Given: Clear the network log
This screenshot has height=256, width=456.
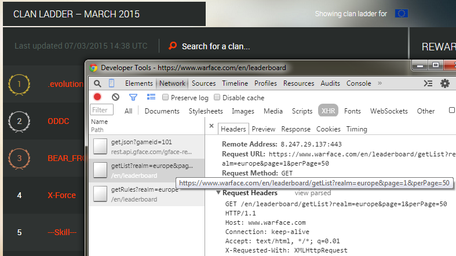Looking at the screenshot, I should [x=115, y=97].
